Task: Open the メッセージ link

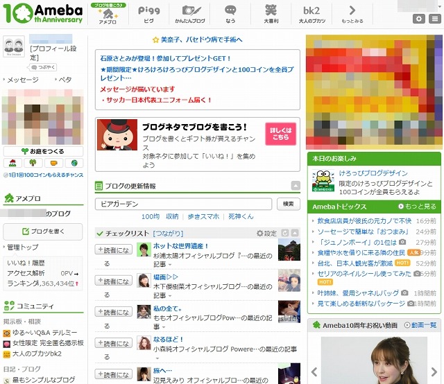Action: [x=23, y=80]
